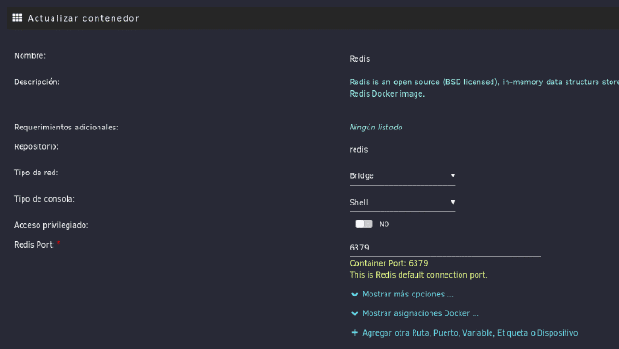Click the plus icon next to Agregar otra Ruta
Screen dimensions: 619x349
click(355, 333)
